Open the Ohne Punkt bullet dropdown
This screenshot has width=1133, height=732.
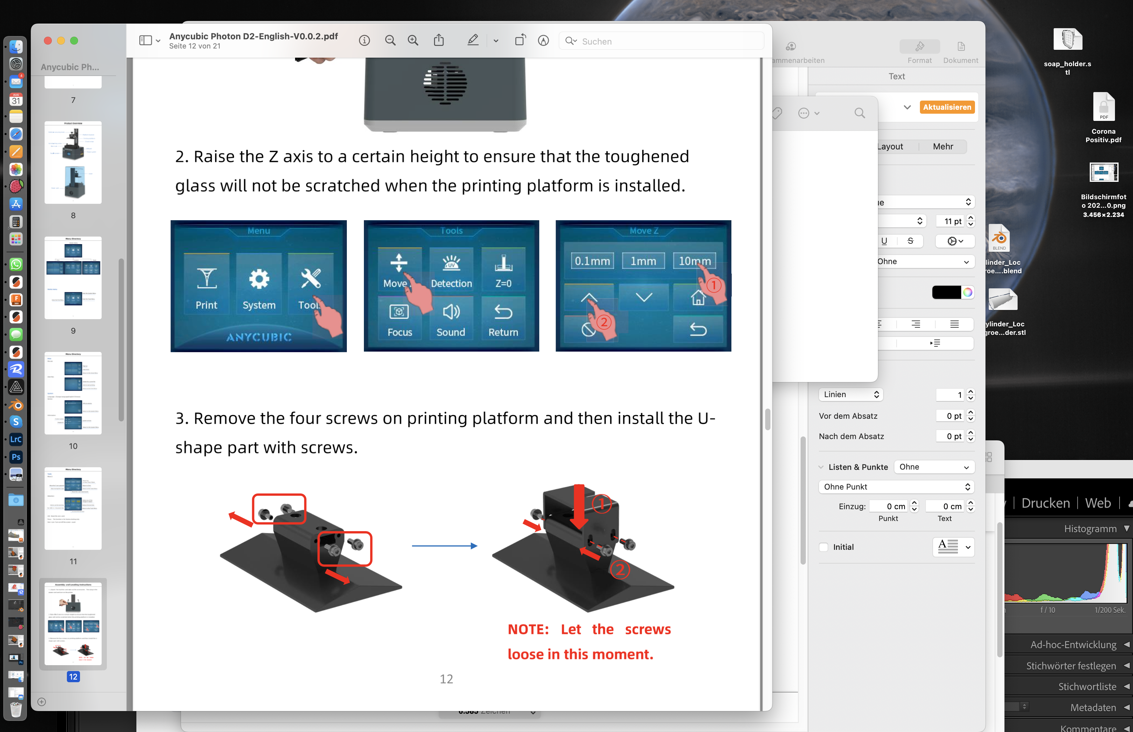(x=896, y=487)
